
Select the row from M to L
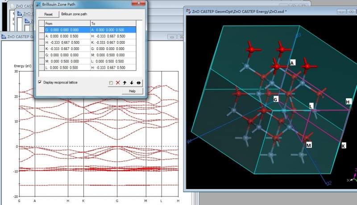pyautogui.click(x=89, y=61)
